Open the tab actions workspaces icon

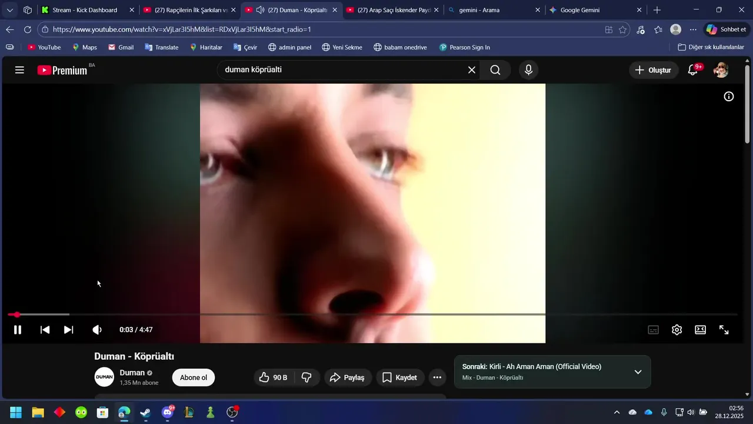click(x=28, y=10)
